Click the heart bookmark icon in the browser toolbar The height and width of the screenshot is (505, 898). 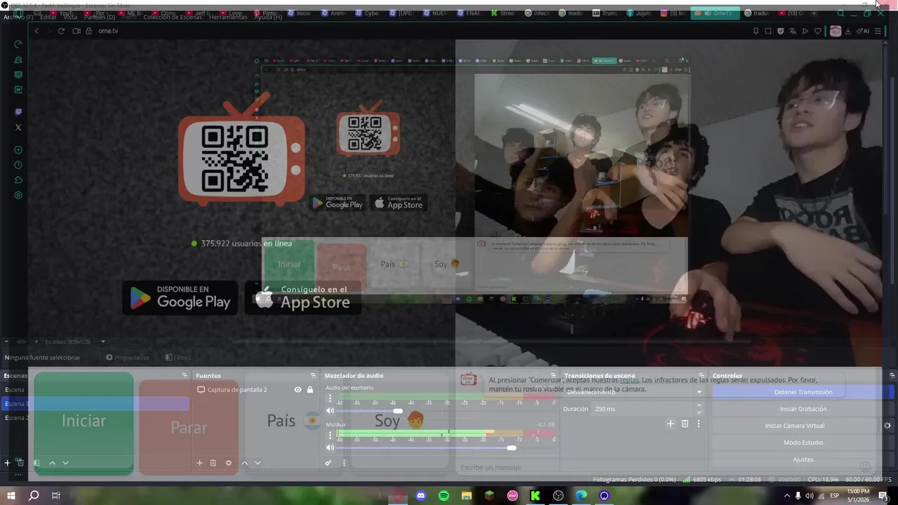point(817,31)
